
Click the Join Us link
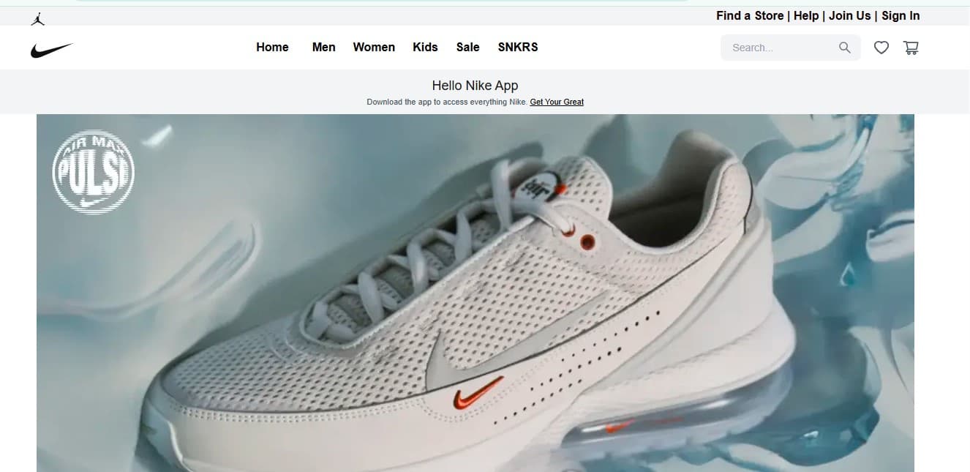coord(850,15)
